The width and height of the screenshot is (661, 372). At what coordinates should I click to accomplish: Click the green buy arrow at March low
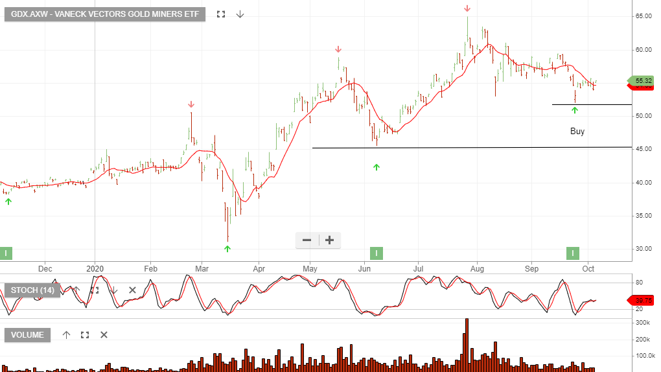coord(227,249)
